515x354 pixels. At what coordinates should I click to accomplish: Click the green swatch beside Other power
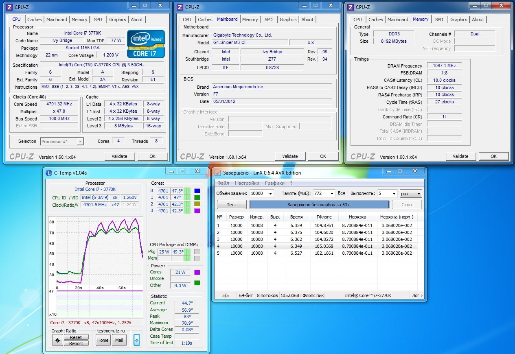(197, 283)
